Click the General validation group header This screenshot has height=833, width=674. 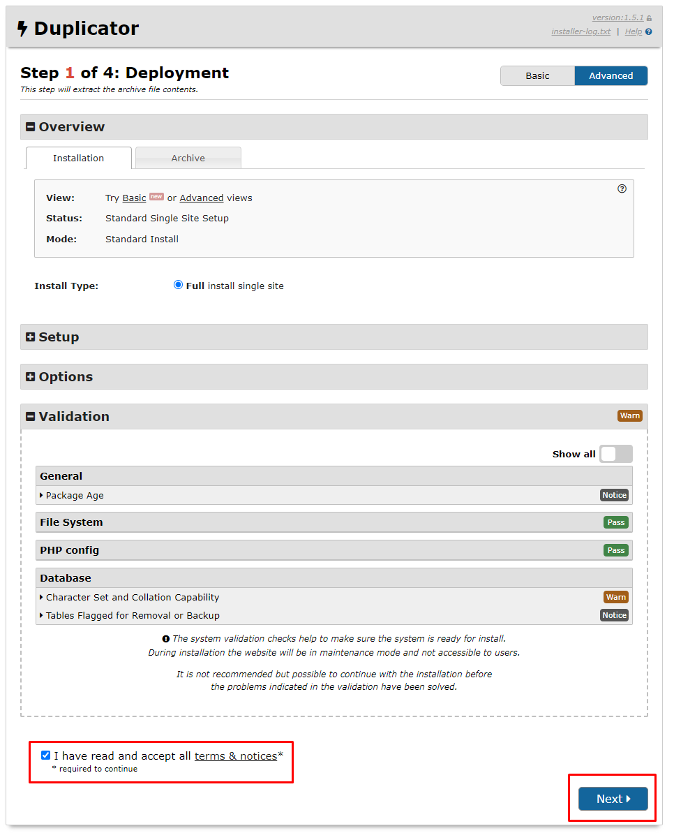pyautogui.click(x=334, y=476)
